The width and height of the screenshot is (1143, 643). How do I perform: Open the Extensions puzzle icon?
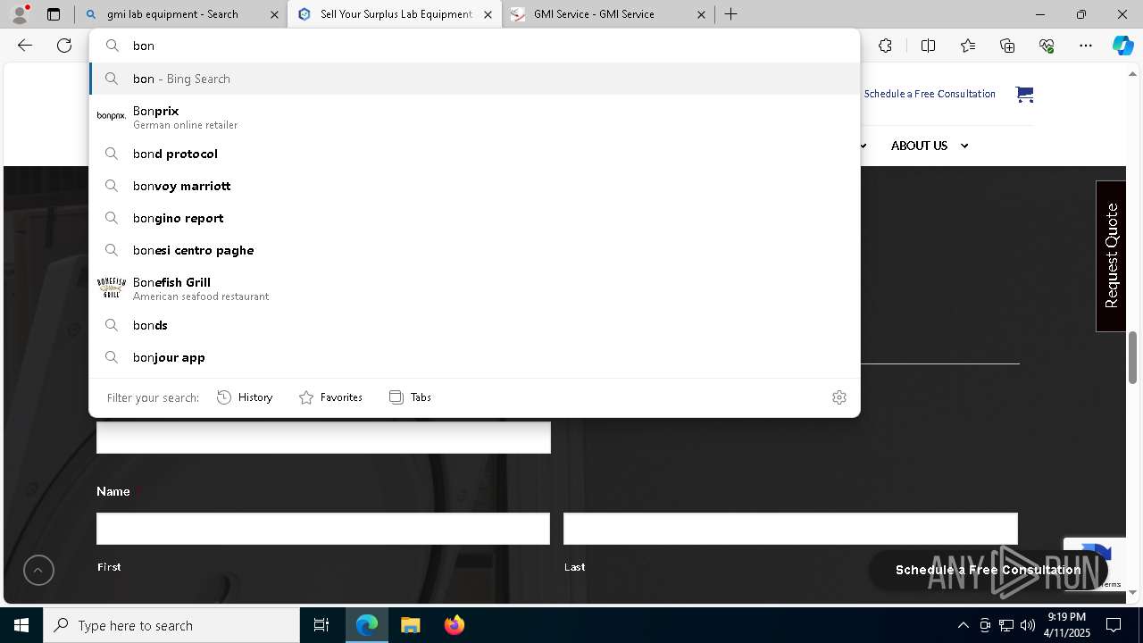pos(885,46)
